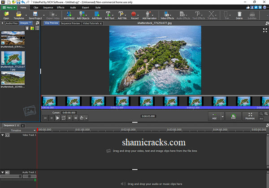Click the Add Text icon
Image resolution: width=269 pixels, height=188 pixels.
[109, 15]
